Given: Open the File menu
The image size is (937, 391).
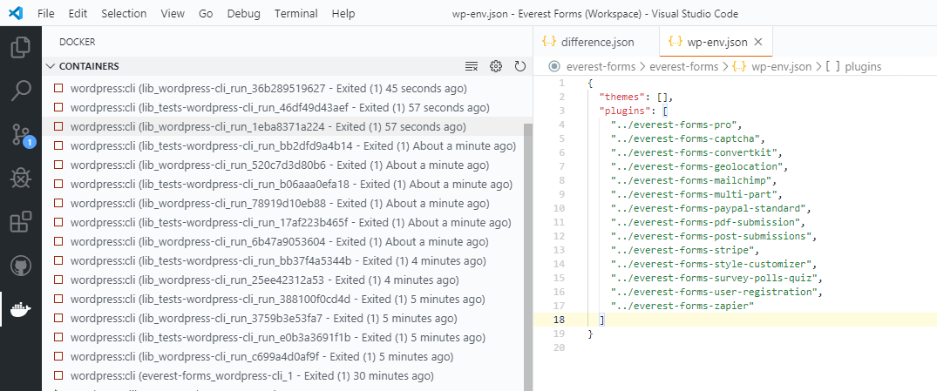Looking at the screenshot, I should click(x=46, y=13).
